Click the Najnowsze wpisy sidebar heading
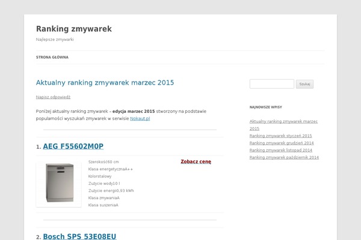361x240 pixels. click(266, 107)
